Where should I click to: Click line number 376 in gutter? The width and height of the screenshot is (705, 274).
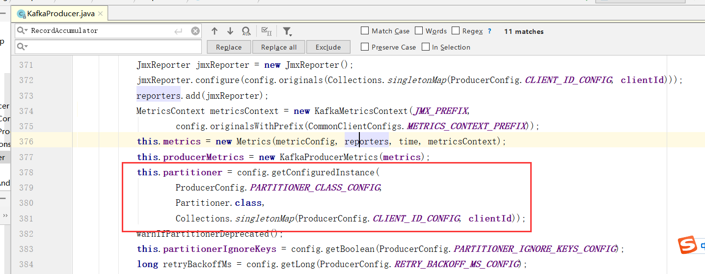[x=26, y=141]
